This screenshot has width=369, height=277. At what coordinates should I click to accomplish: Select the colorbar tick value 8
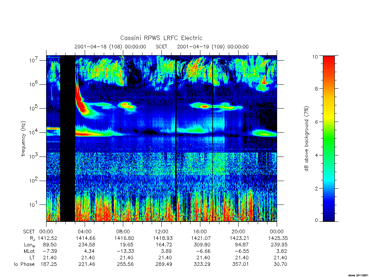click(316, 89)
